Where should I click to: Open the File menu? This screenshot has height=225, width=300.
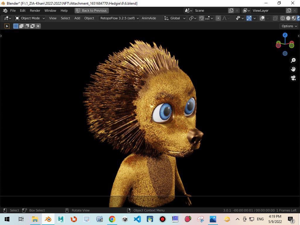(13, 11)
